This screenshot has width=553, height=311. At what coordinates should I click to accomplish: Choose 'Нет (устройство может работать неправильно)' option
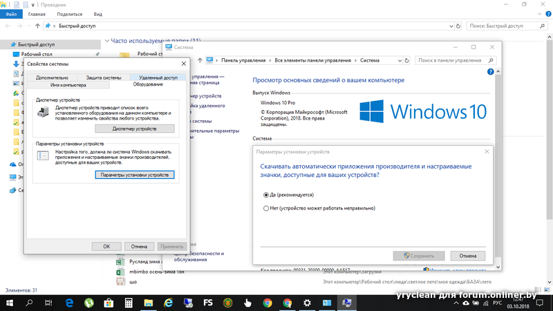[266, 207]
